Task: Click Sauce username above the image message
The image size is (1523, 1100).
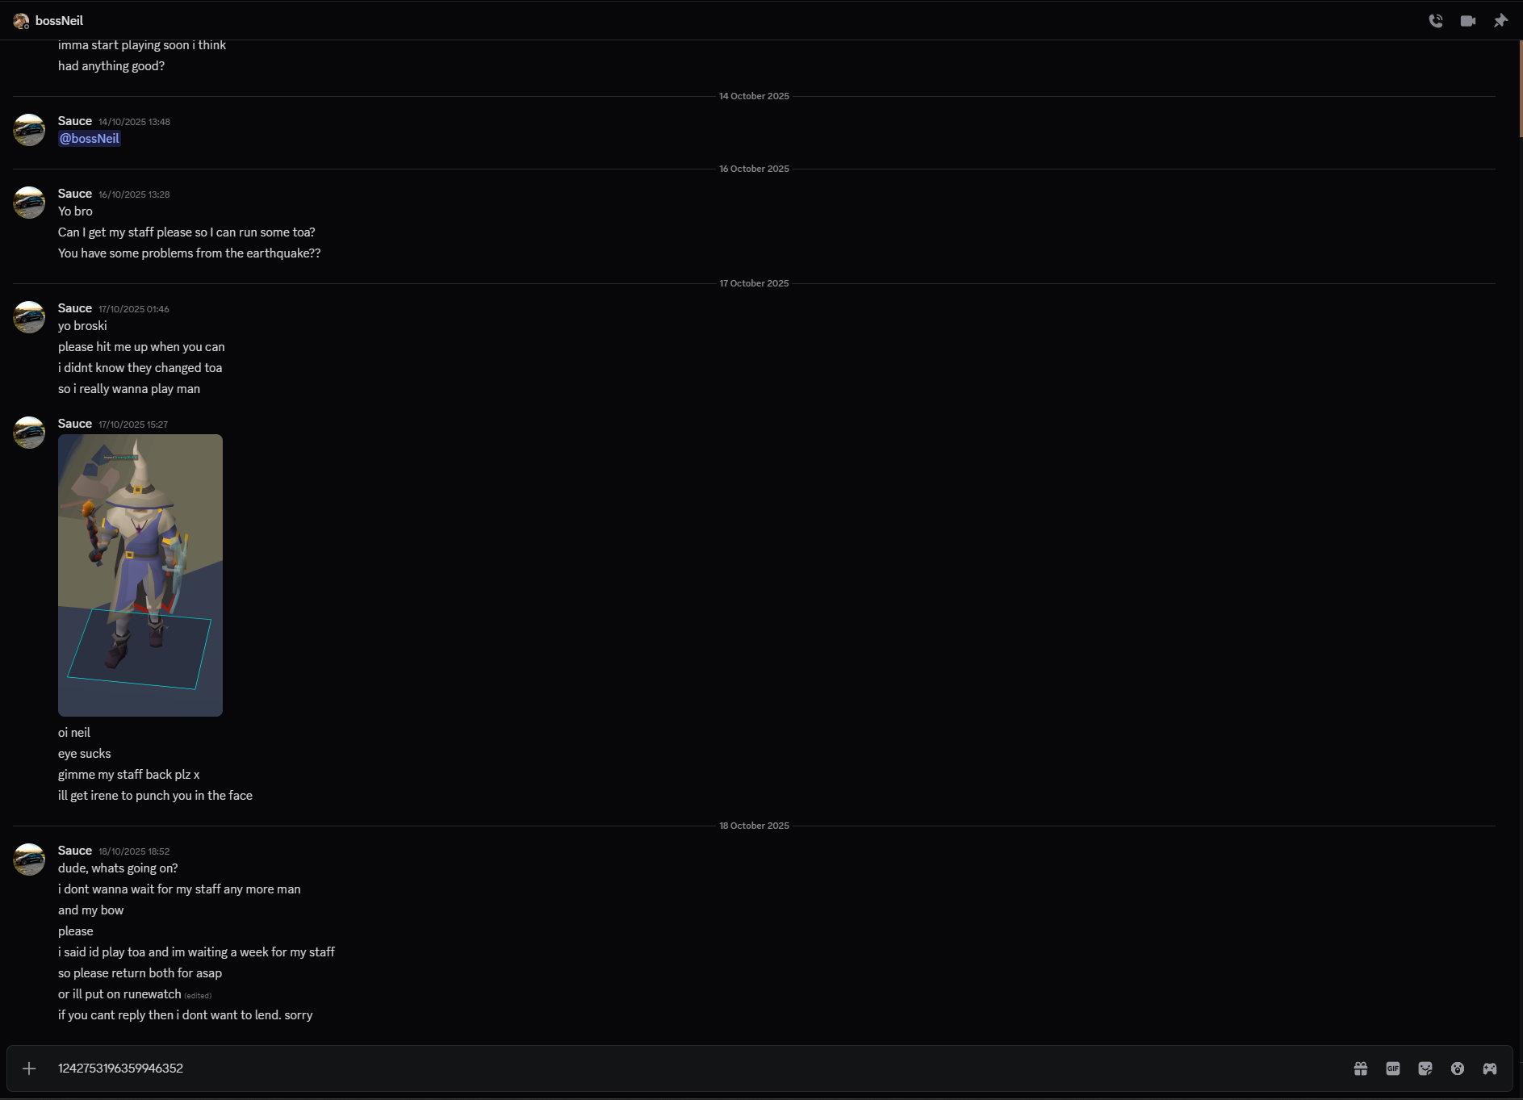Action: point(74,424)
